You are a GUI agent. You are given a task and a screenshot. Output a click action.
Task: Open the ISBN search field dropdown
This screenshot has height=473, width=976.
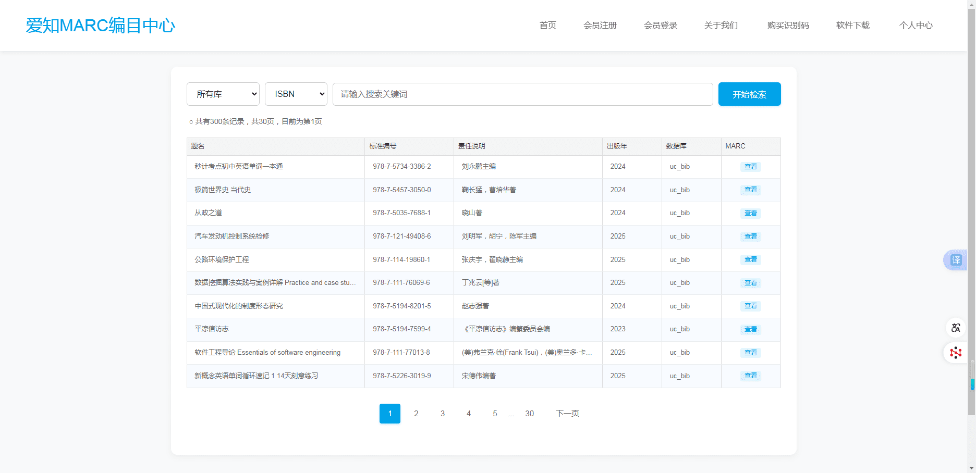(x=296, y=94)
